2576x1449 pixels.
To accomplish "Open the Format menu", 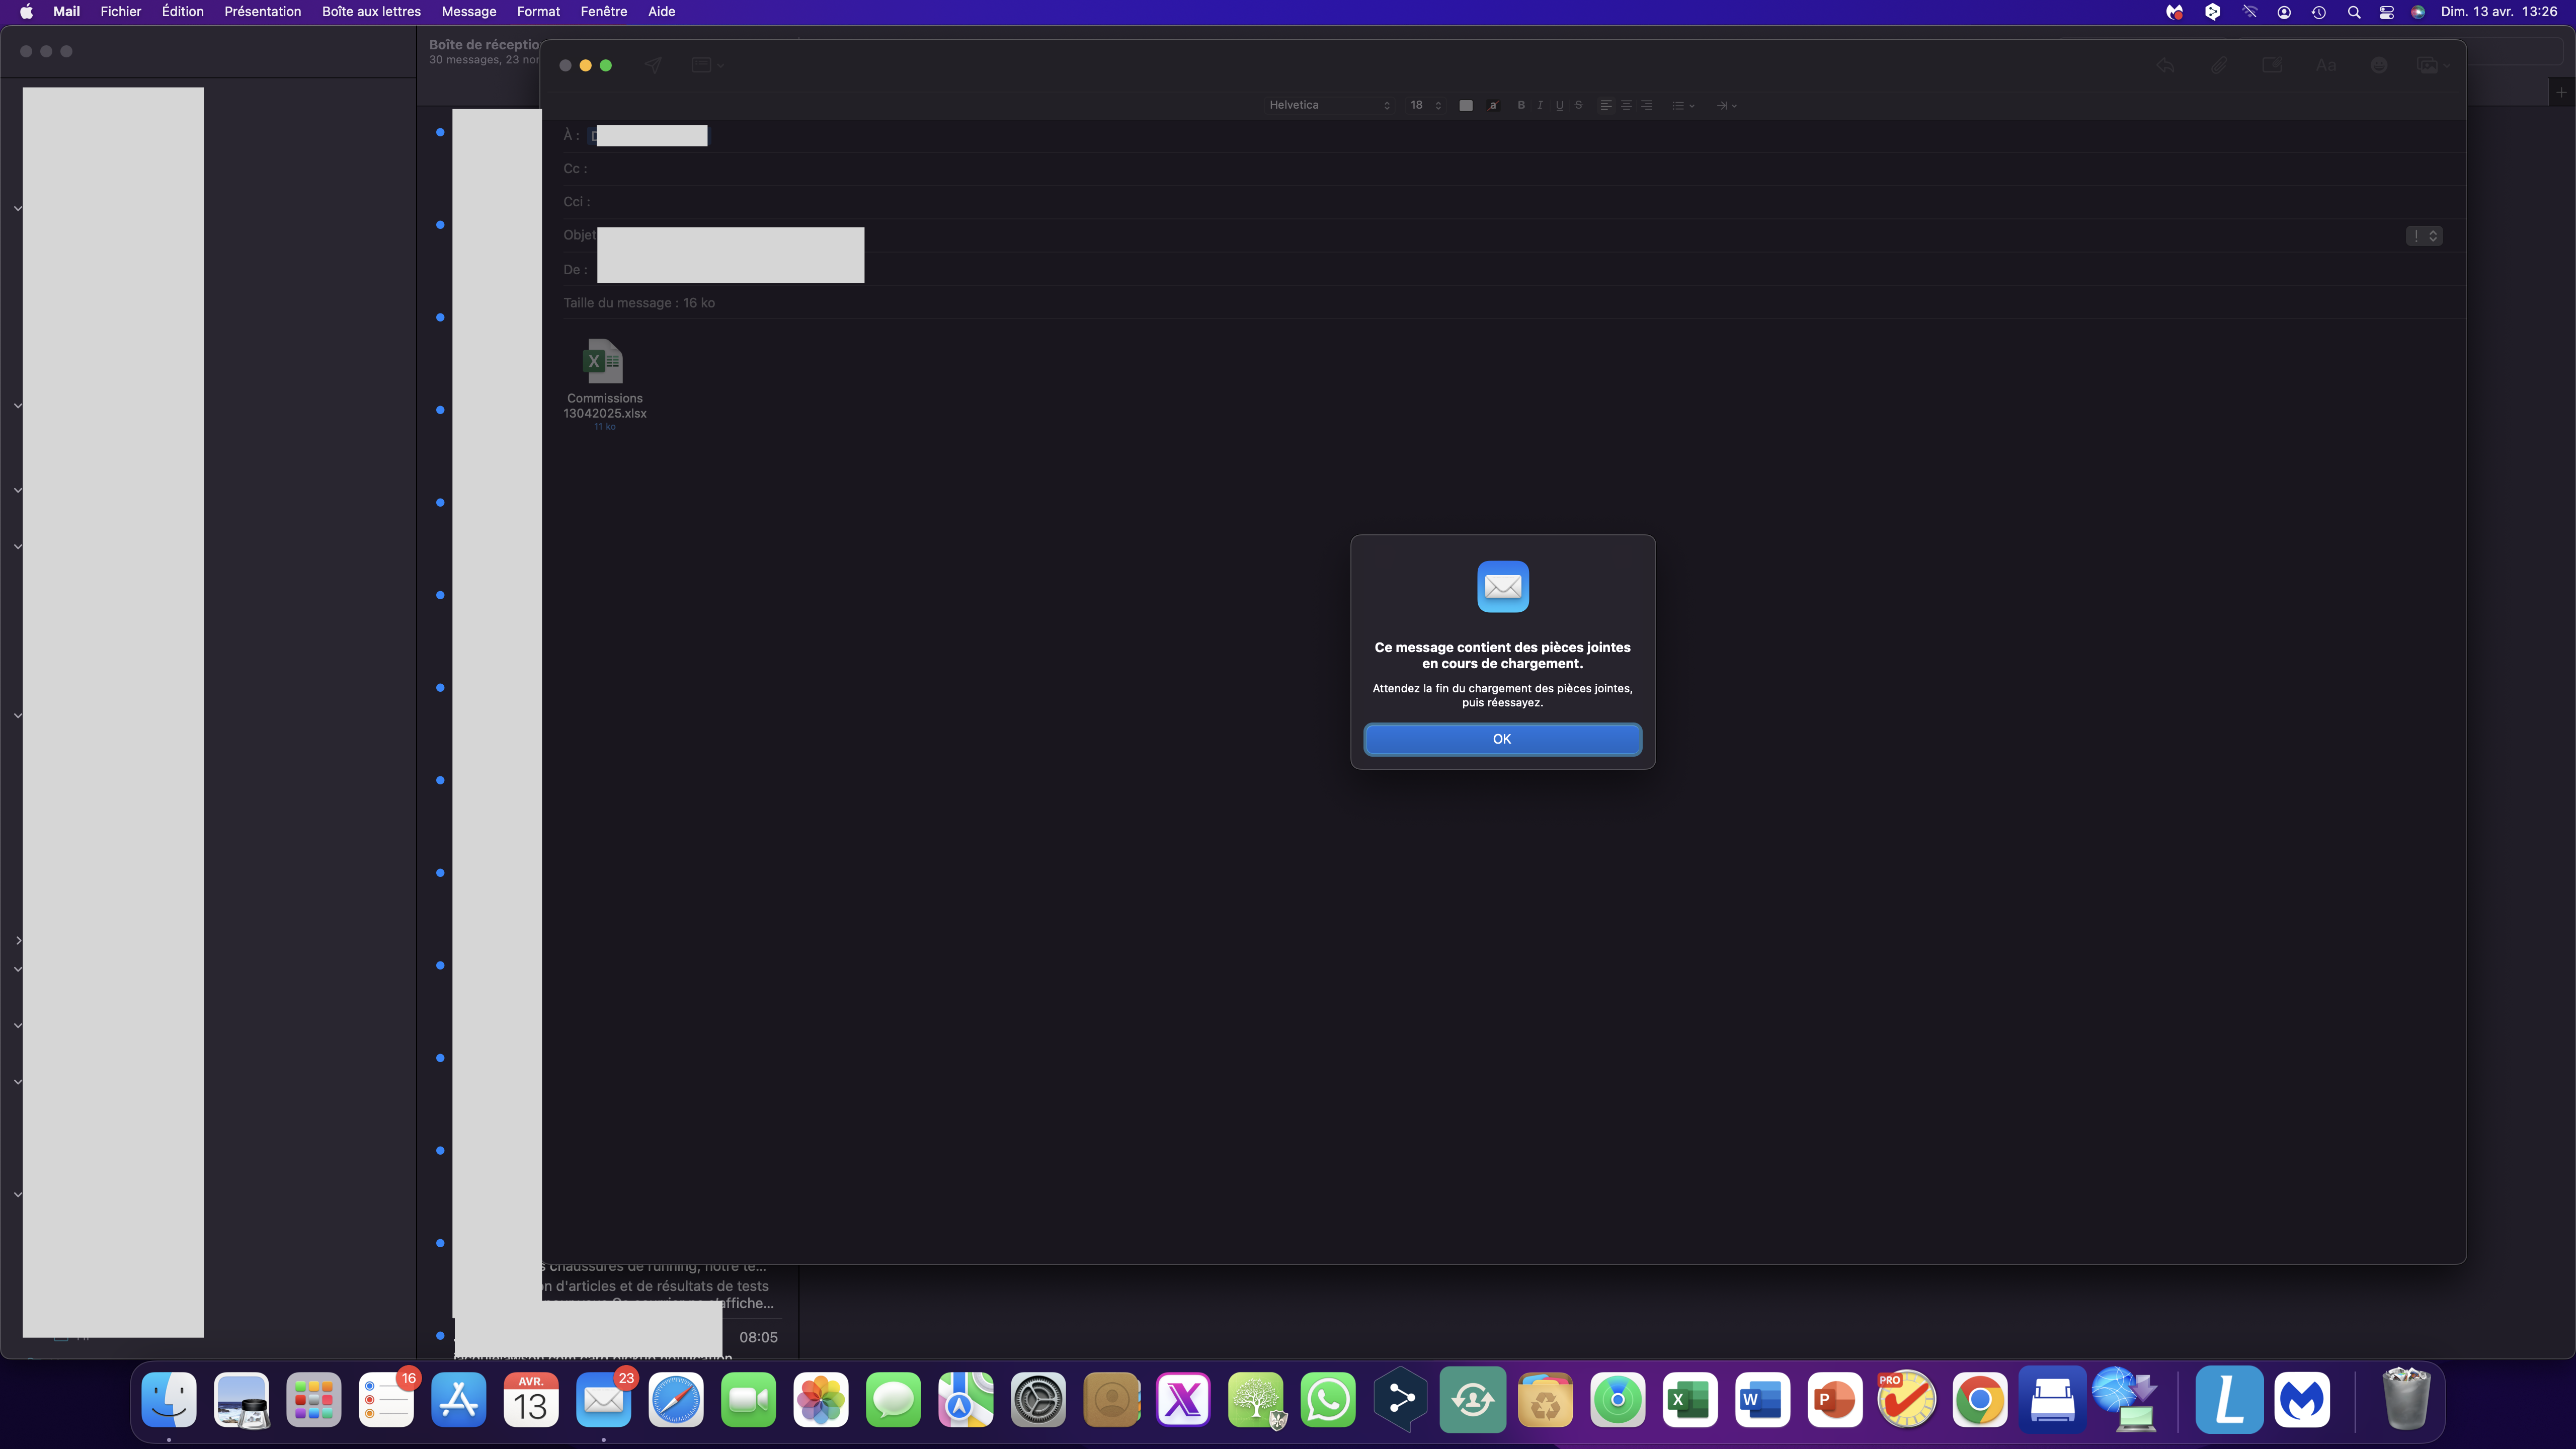I will click(x=537, y=12).
